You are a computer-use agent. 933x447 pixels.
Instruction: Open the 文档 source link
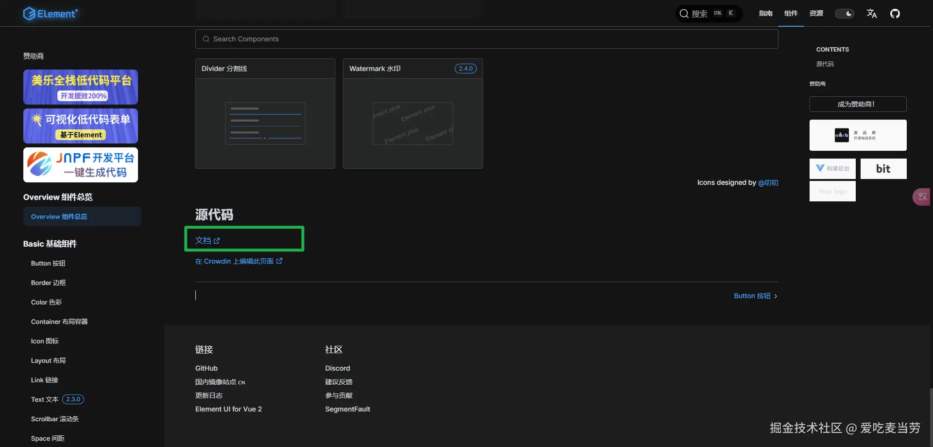[x=207, y=240]
